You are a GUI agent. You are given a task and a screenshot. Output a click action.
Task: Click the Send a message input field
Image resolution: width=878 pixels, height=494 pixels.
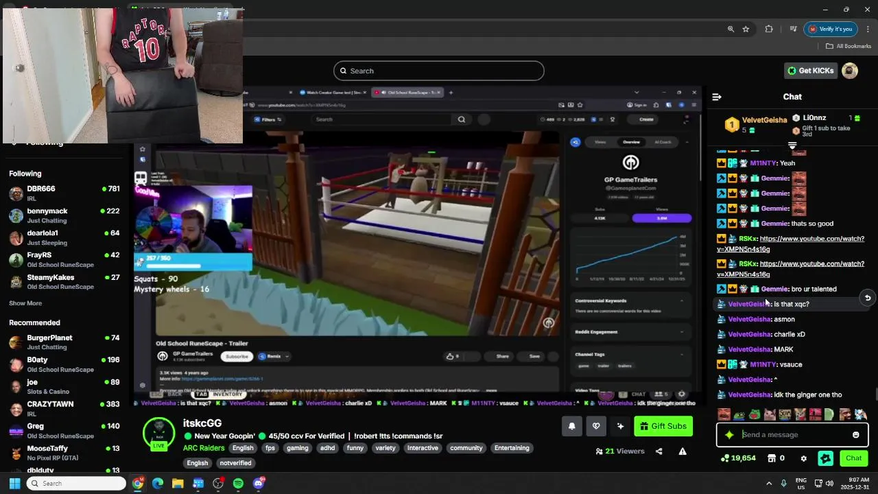792,434
